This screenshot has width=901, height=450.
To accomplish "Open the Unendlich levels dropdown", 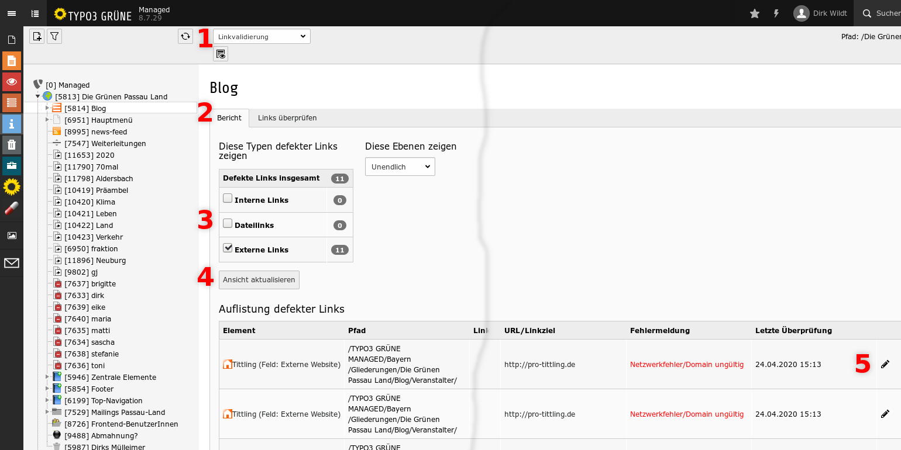I will [400, 167].
